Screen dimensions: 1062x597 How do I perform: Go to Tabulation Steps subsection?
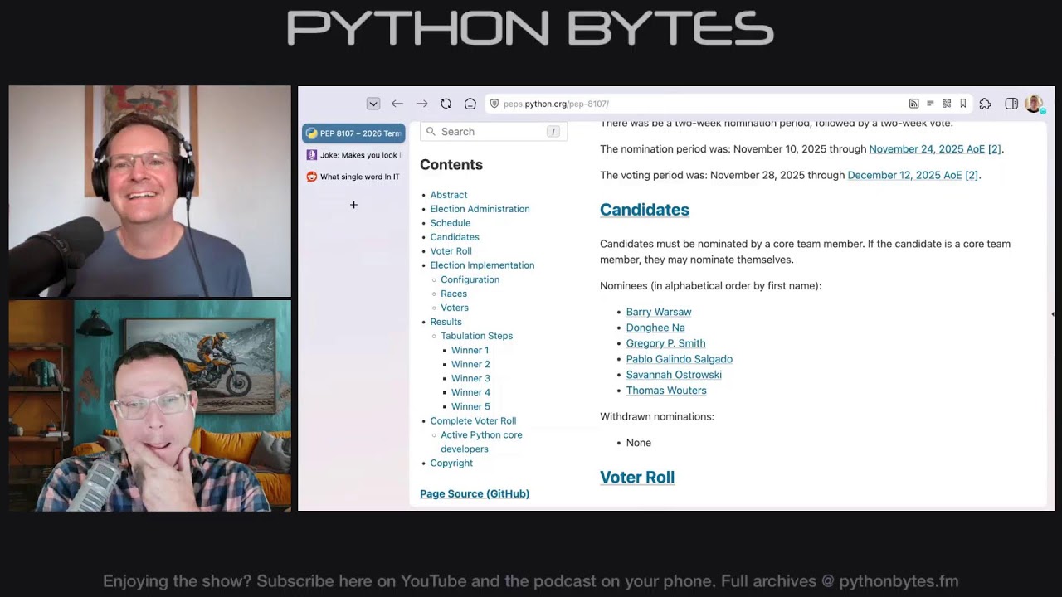click(x=477, y=336)
